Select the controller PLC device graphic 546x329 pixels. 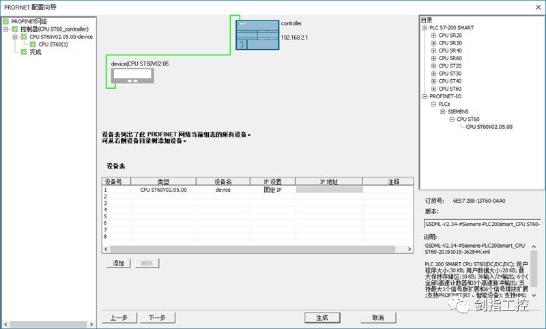[x=257, y=35]
